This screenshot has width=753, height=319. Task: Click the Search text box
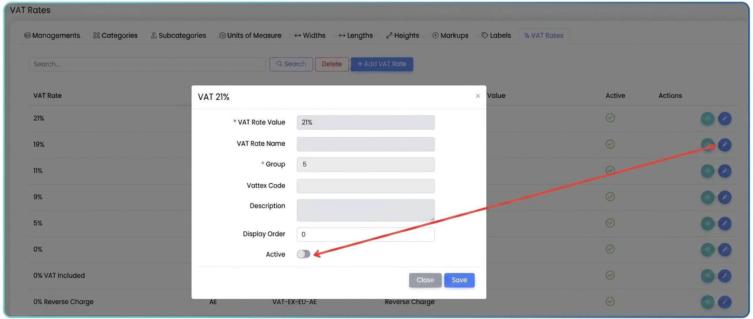[x=147, y=64]
